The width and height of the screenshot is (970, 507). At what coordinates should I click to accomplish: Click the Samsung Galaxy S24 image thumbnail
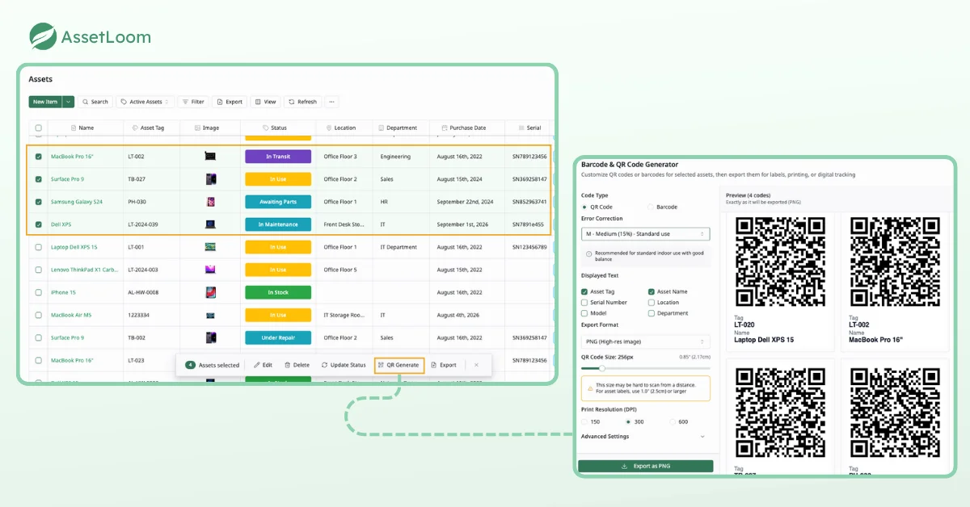(210, 202)
